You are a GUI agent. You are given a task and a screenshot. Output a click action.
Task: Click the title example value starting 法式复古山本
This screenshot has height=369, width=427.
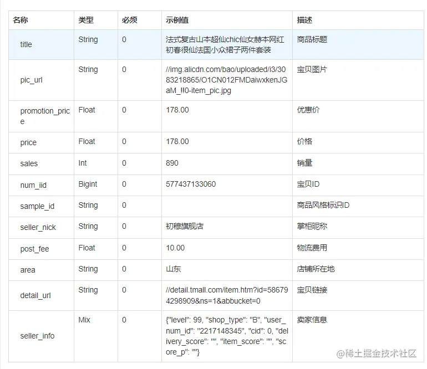pos(225,45)
